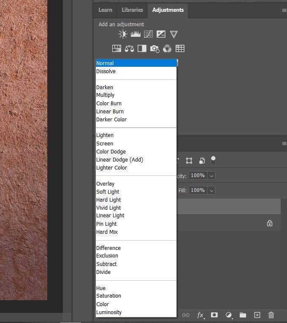Open Adjustments panel flyout menu
Screen dimensions: 287x323
pos(284,10)
